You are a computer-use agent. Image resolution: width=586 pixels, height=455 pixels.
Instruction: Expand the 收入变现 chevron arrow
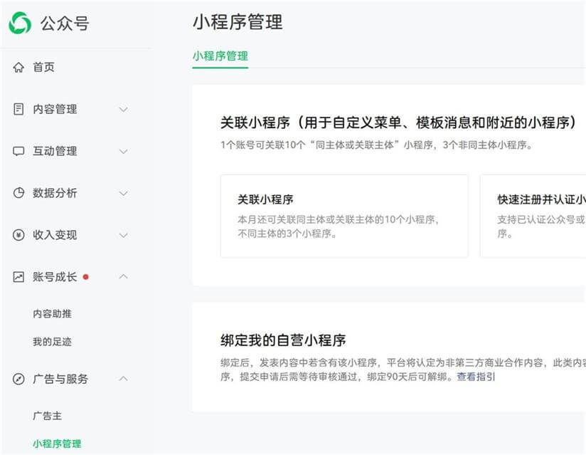[123, 236]
